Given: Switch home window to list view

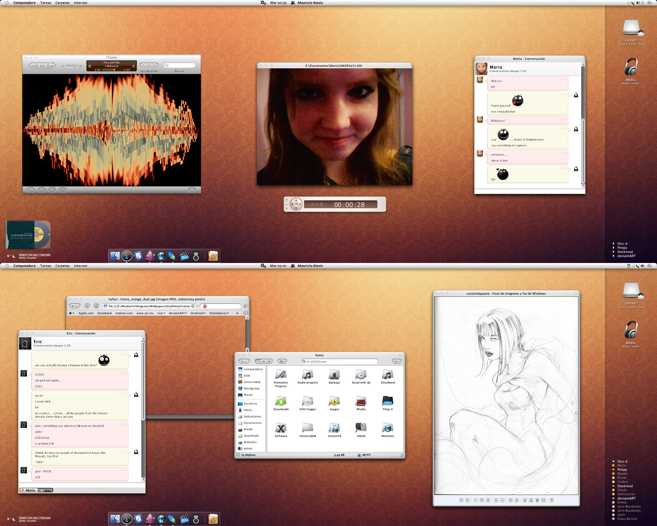Looking at the screenshot, I should click(264, 361).
